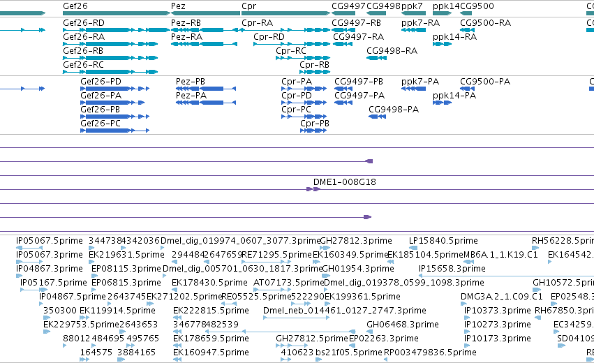This screenshot has height=363, width=594.
Task: Select the EK178659.5prime EST label
Action: pos(211,339)
